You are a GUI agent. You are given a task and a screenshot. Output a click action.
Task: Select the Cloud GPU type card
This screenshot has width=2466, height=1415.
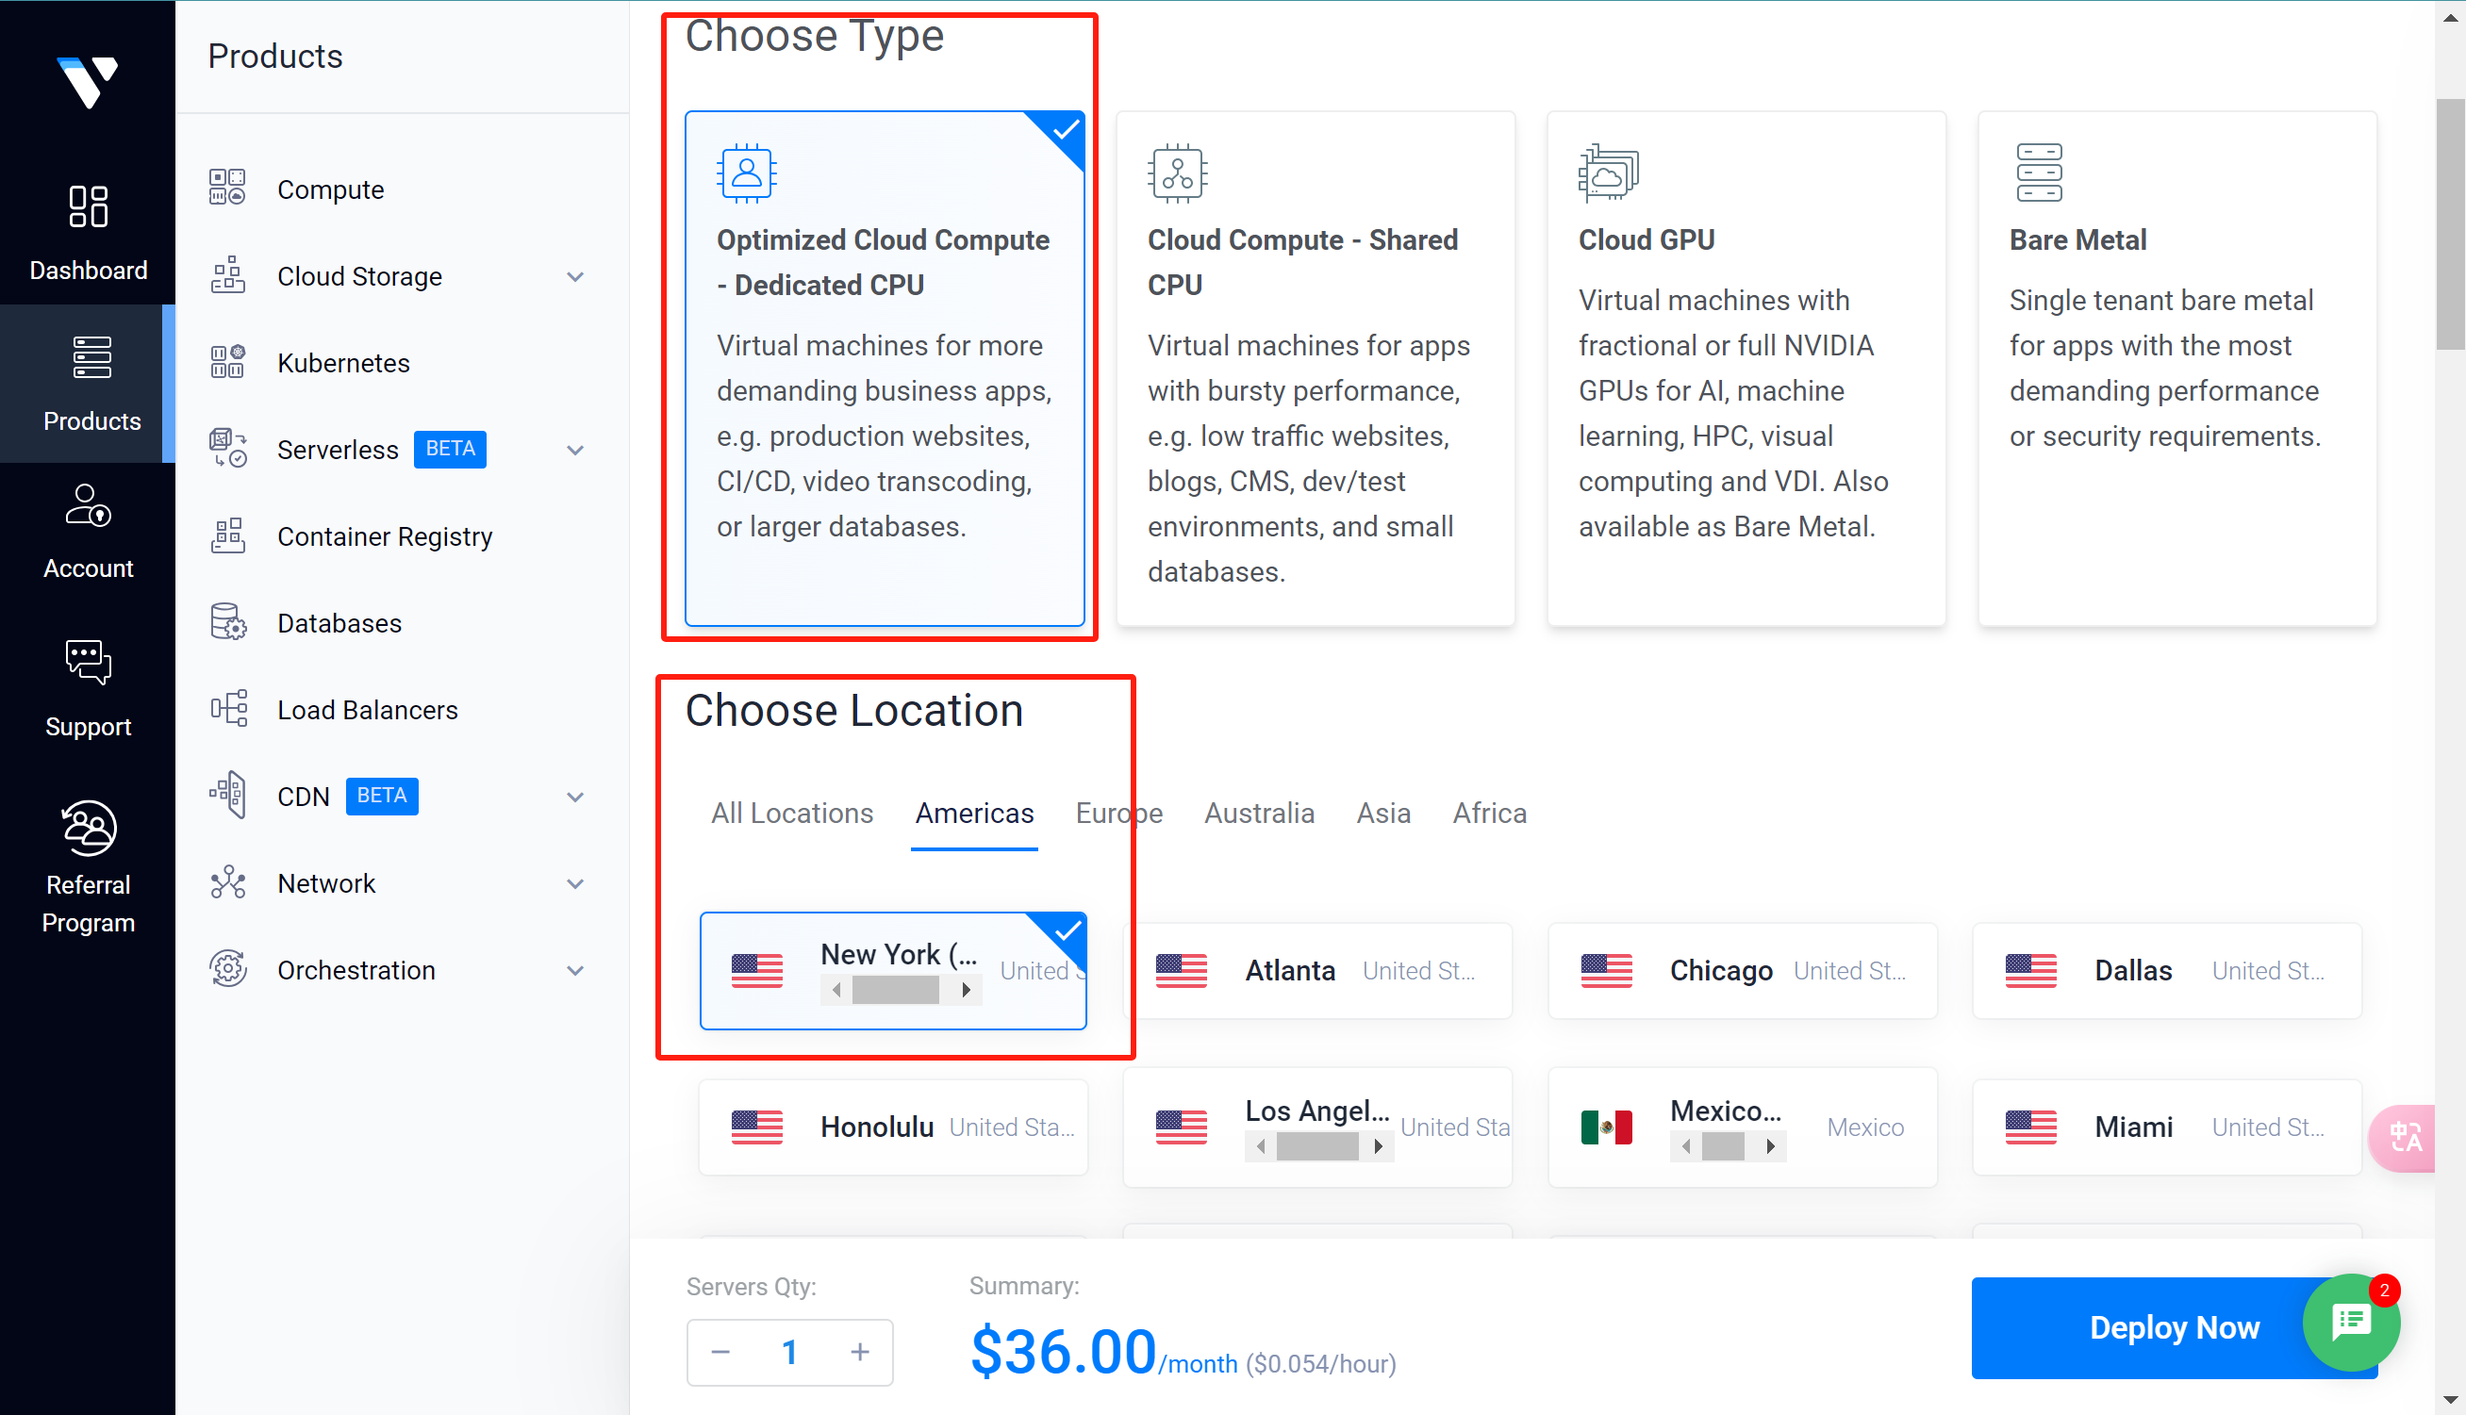coord(1746,369)
